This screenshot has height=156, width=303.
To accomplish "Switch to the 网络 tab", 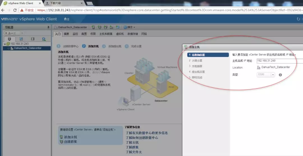I will coord(144,34).
